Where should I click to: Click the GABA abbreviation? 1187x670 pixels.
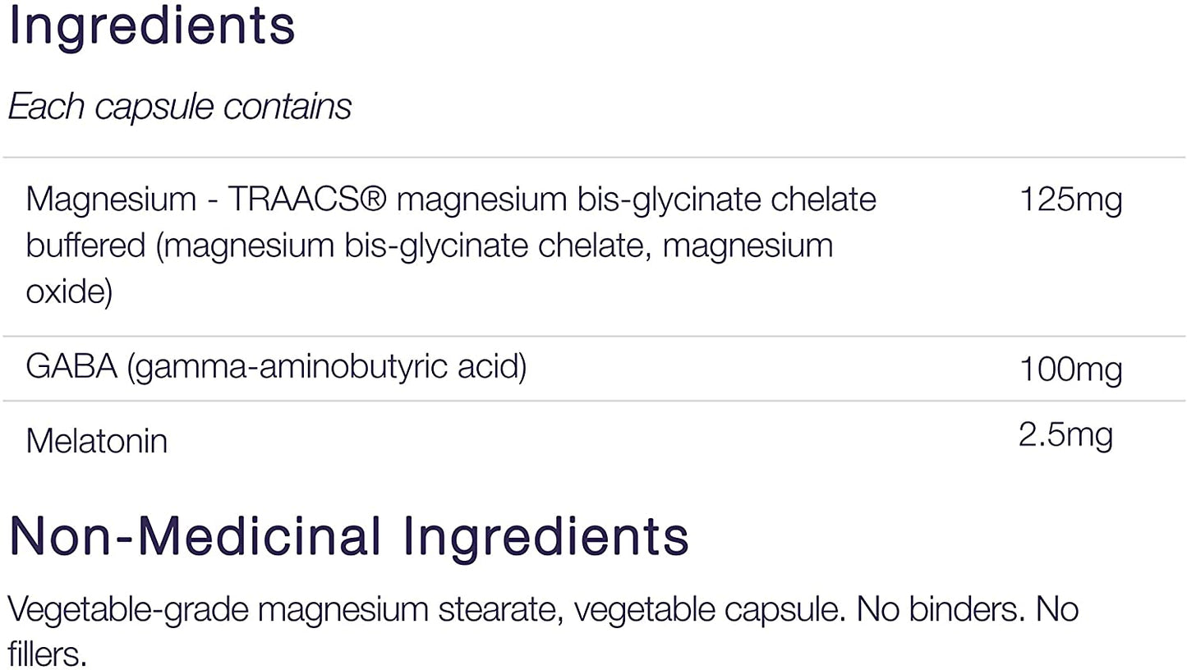point(71,366)
